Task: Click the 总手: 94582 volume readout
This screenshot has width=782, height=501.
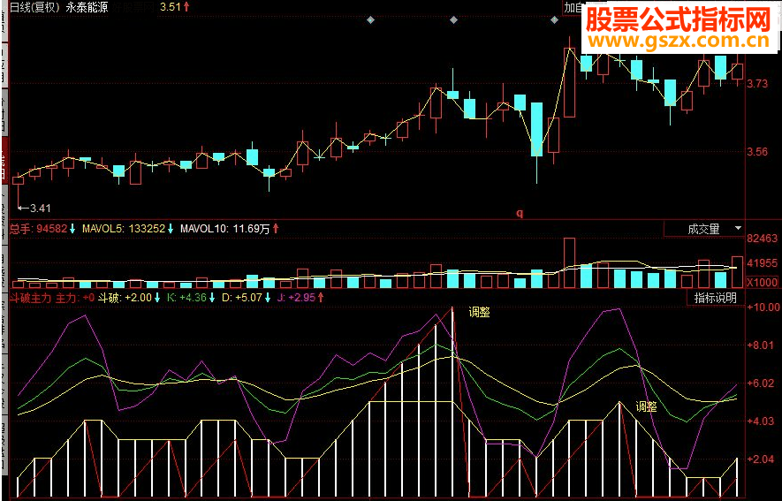Action: click(x=38, y=229)
